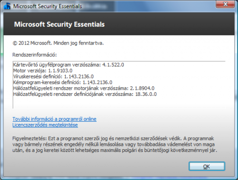Click the OK button

[207, 166]
